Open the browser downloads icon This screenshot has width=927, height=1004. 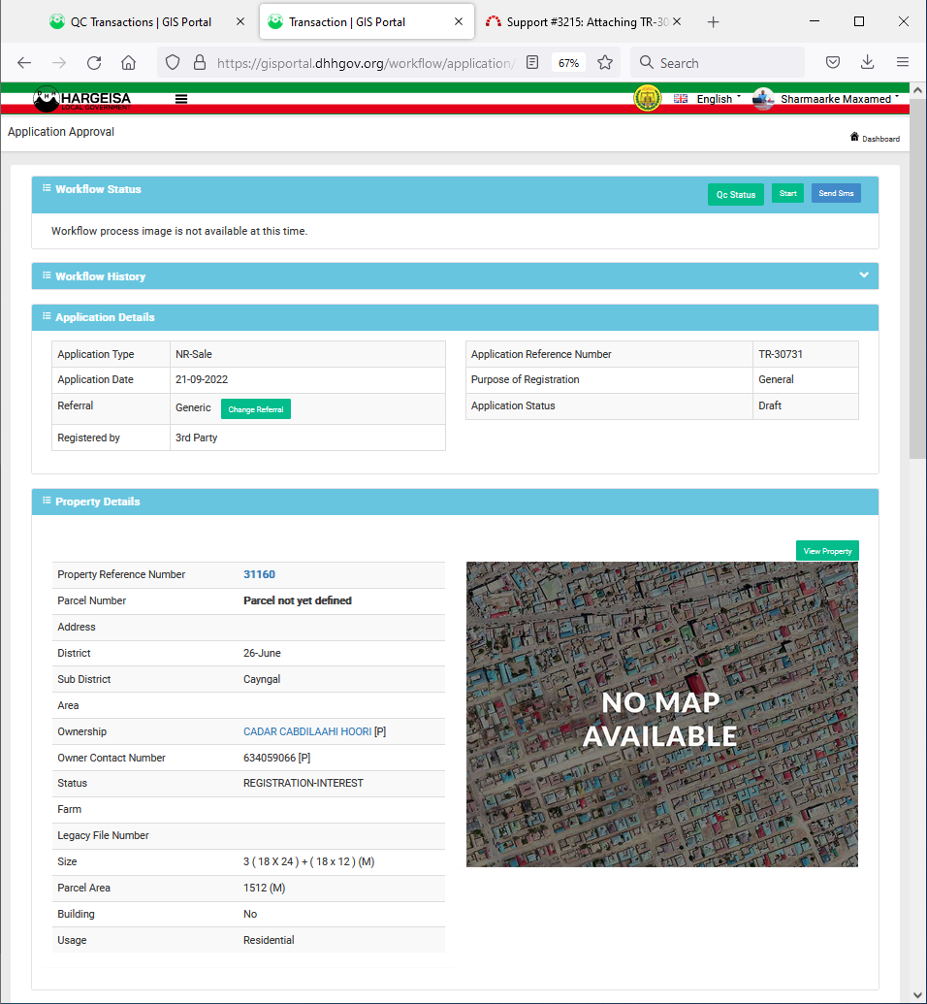[x=868, y=63]
